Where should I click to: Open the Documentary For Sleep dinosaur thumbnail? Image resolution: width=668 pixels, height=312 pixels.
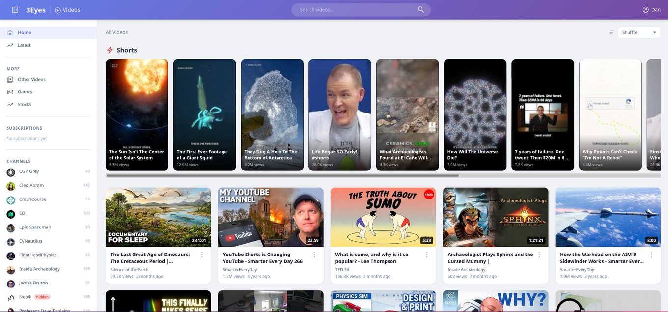158,217
